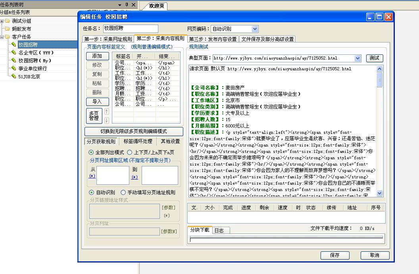The width and height of the screenshot is (419, 274).
Task: Click the 从 paging start text box
Action: pyautogui.click(x=113, y=176)
